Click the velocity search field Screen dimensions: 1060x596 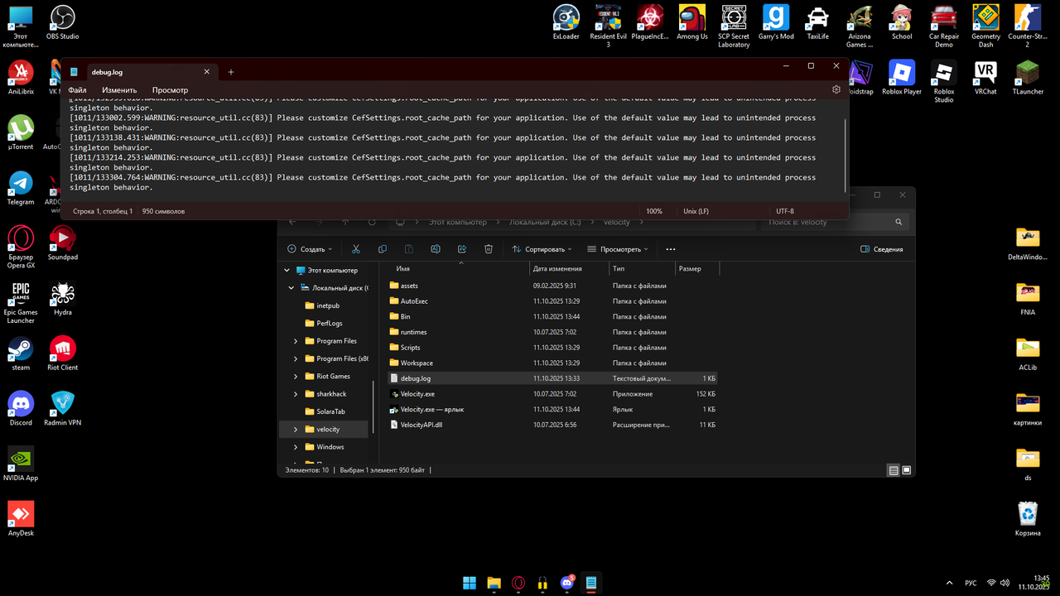pos(828,221)
